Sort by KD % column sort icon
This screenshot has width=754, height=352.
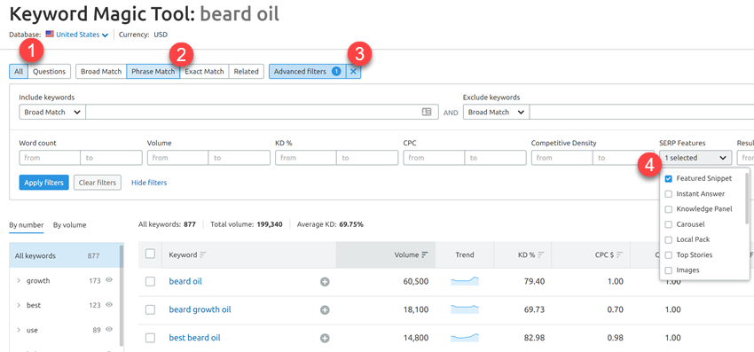(x=541, y=254)
